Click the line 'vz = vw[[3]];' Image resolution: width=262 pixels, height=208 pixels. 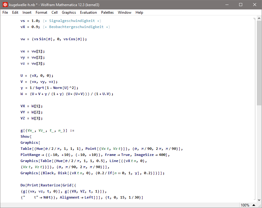[x=33, y=63]
